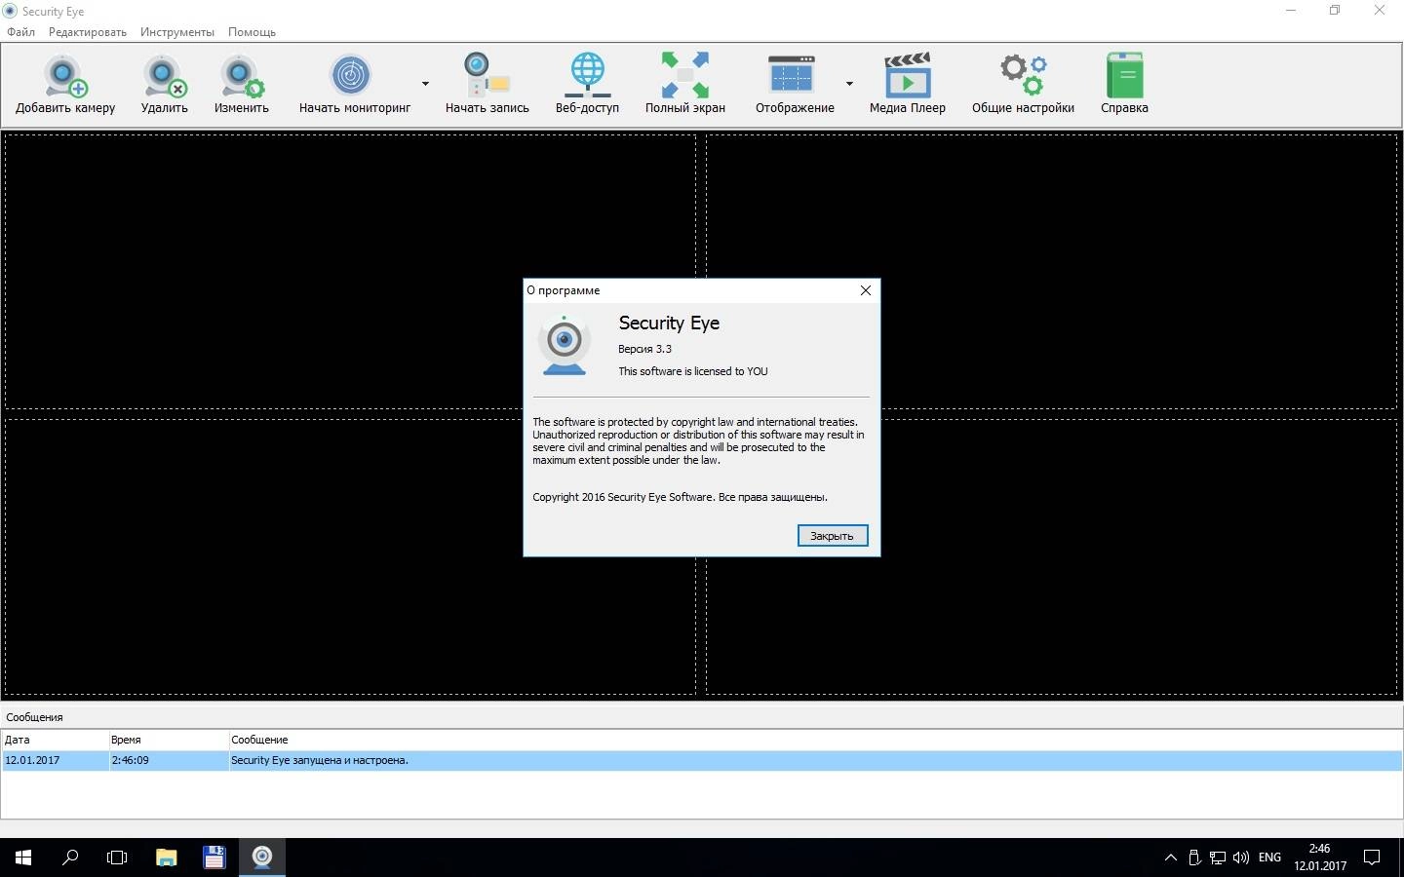Click 'Версия 3.3' text in dialog

(x=644, y=349)
